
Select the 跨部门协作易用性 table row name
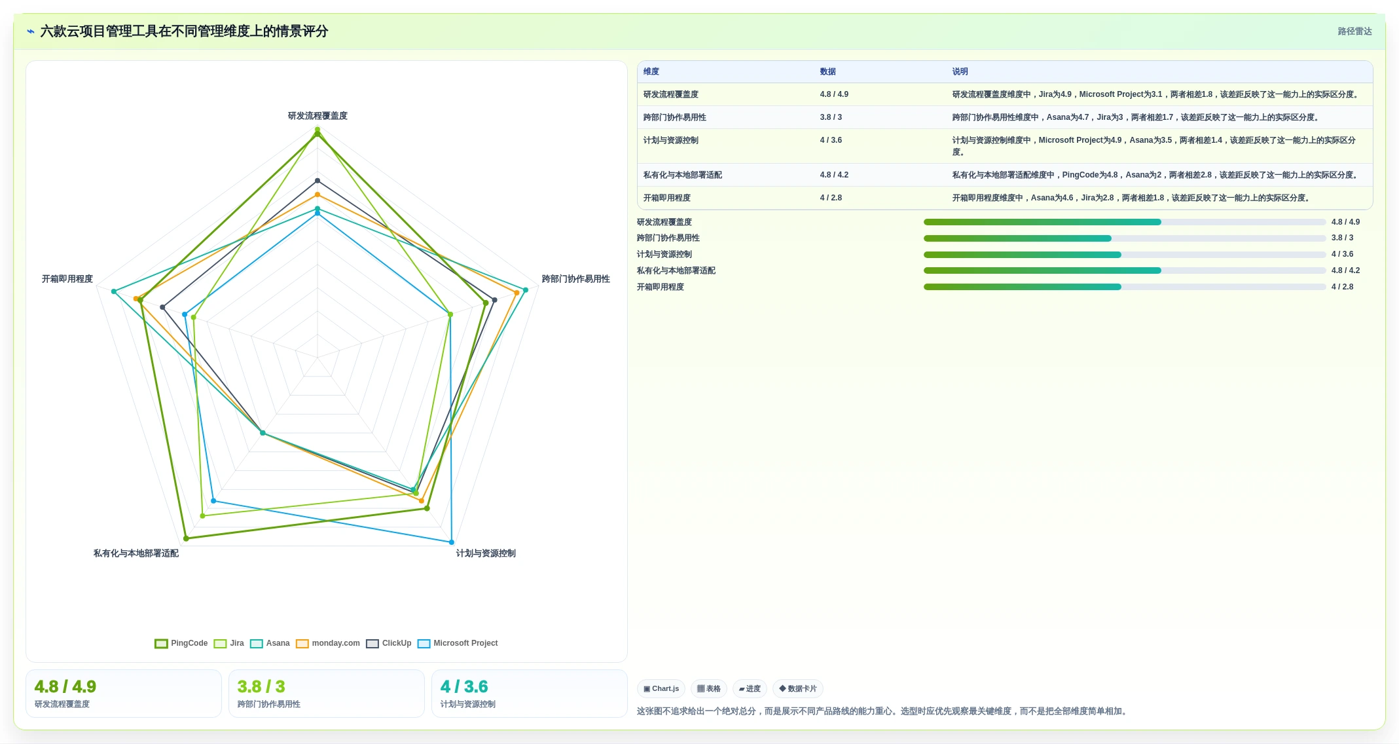click(674, 118)
